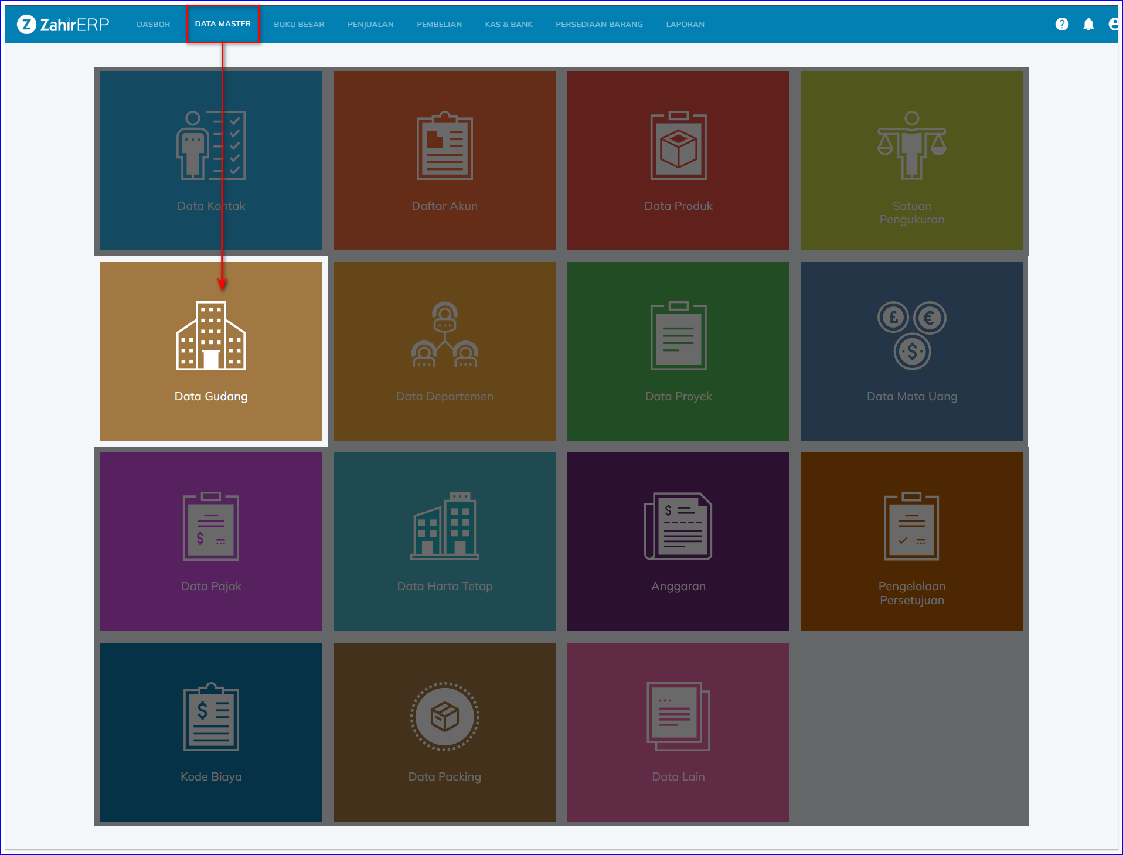The image size is (1123, 855).
Task: Open the notifications bell
Action: (x=1088, y=24)
